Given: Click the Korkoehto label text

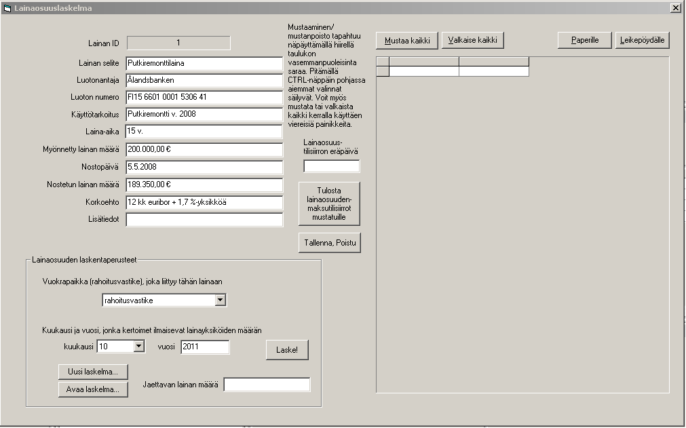Looking at the screenshot, I should pyautogui.click(x=102, y=202).
